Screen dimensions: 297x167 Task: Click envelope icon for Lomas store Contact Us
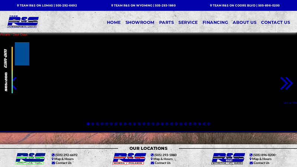(53, 163)
